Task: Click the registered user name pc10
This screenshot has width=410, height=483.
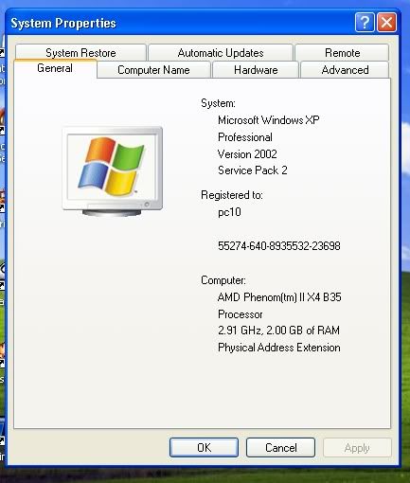Action: (229, 212)
